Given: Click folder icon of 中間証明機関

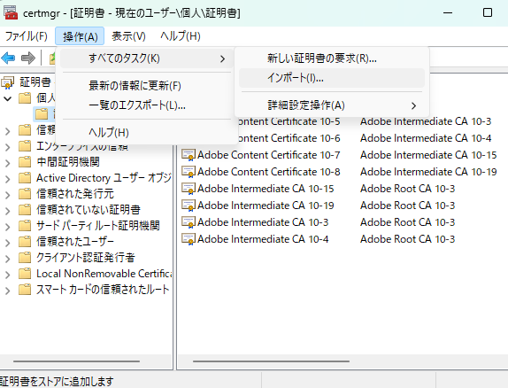Looking at the screenshot, I should [x=25, y=161].
